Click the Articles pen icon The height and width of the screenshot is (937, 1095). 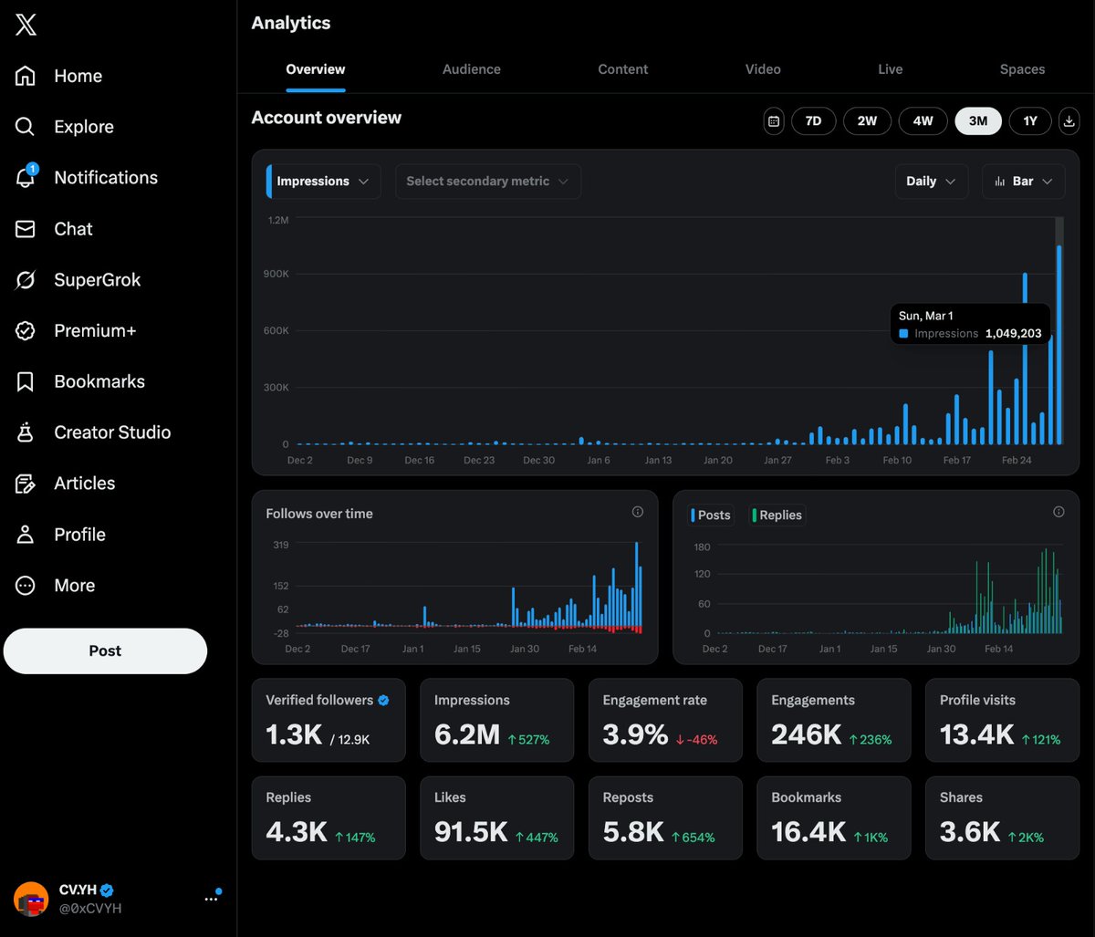[26, 484]
